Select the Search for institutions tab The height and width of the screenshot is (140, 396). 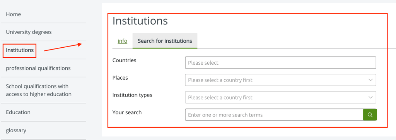165,41
